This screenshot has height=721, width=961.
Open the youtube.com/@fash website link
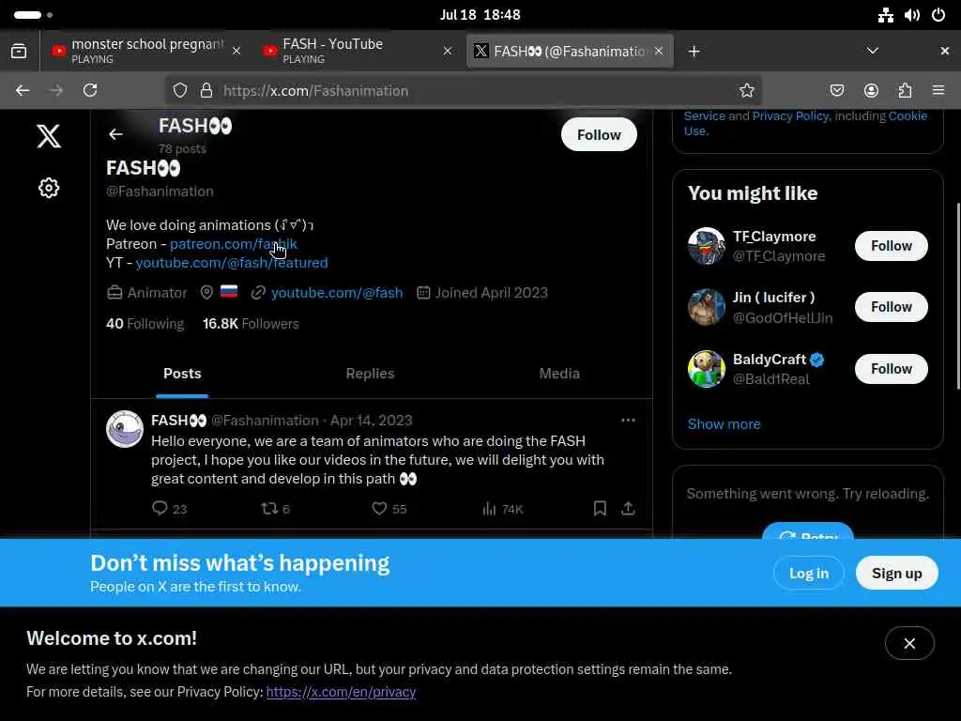[x=337, y=293]
